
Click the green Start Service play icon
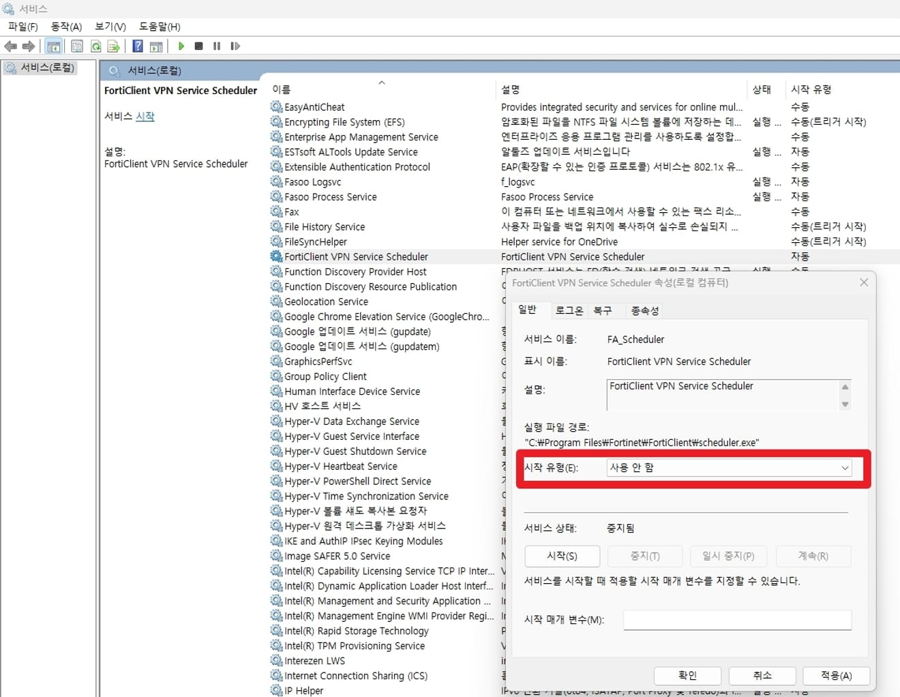(181, 46)
